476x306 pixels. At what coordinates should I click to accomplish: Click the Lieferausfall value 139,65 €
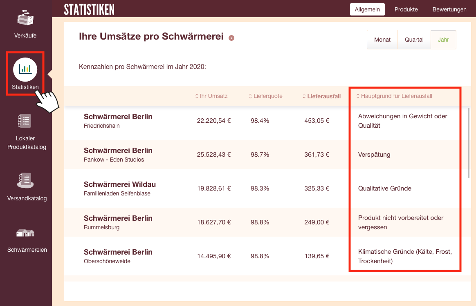click(317, 256)
